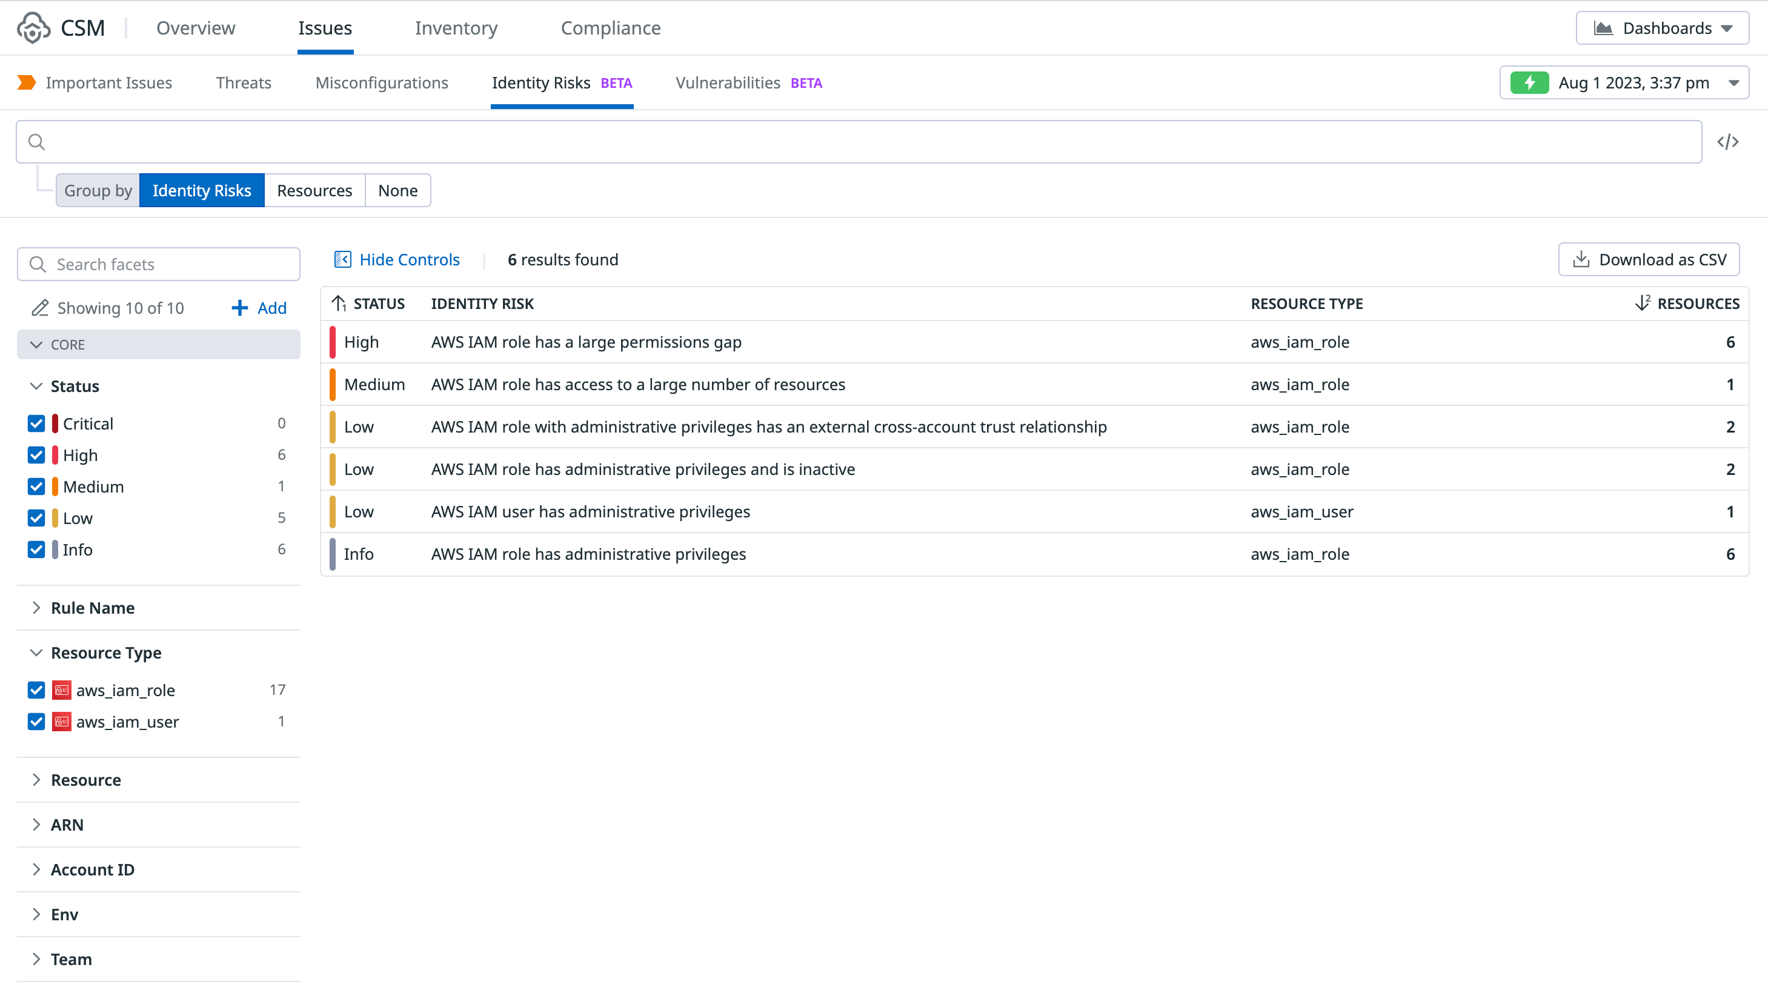
Task: Uncheck the Critical status checkbox
Action: pyautogui.click(x=36, y=423)
